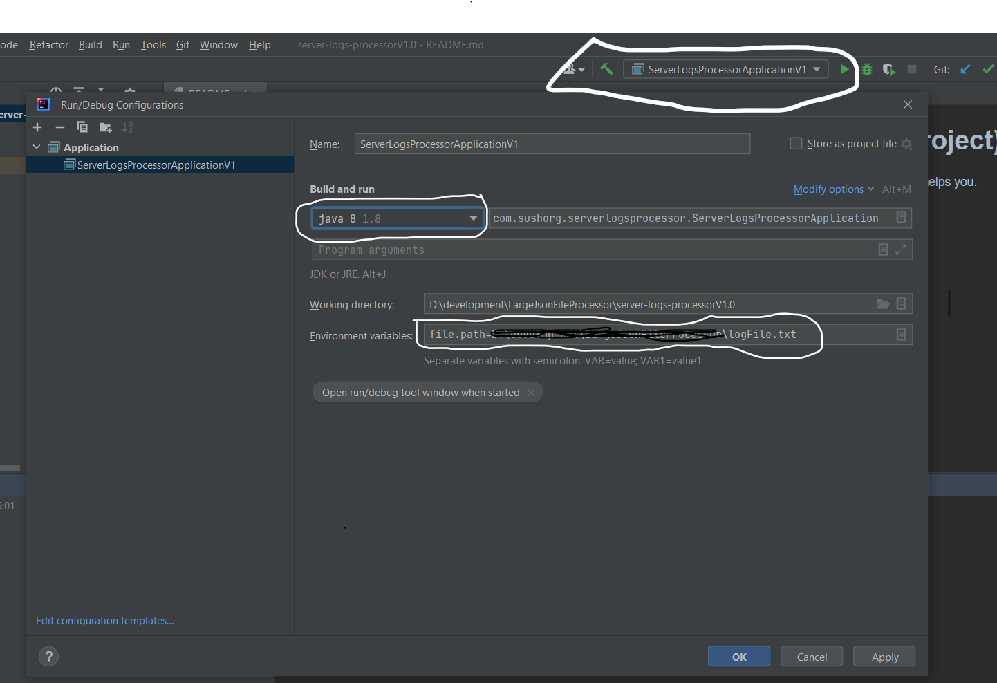The image size is (997, 683).
Task: Sort configurations alphabetically icon
Action: 127,127
